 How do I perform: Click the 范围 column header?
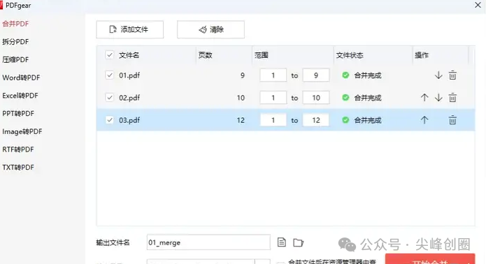[262, 55]
